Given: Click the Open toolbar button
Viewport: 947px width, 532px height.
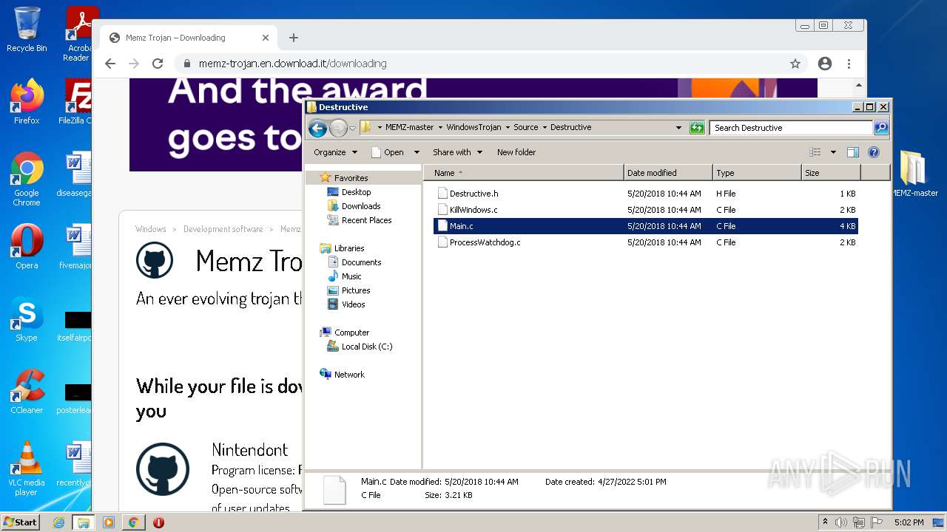Looking at the screenshot, I should 388,152.
